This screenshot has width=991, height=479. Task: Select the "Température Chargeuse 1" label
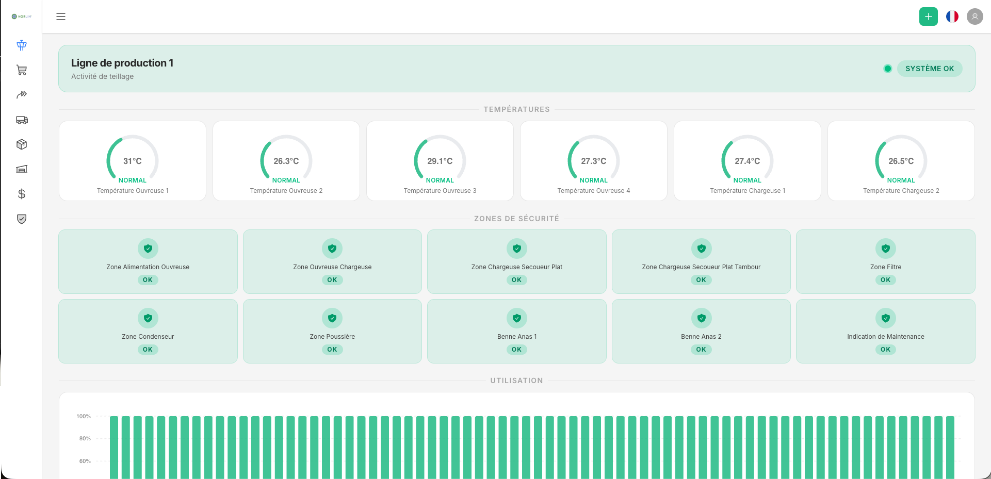[x=748, y=191]
